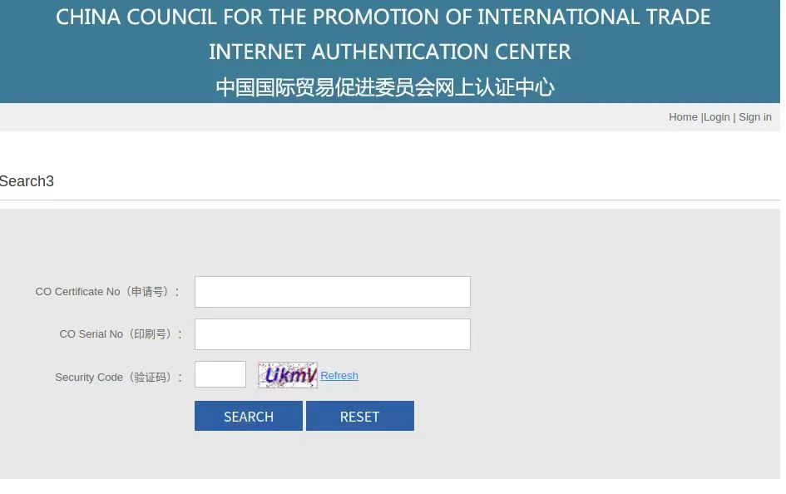The height and width of the screenshot is (494, 786).
Task: Click the Chinese title in the banner
Action: pyautogui.click(x=384, y=86)
